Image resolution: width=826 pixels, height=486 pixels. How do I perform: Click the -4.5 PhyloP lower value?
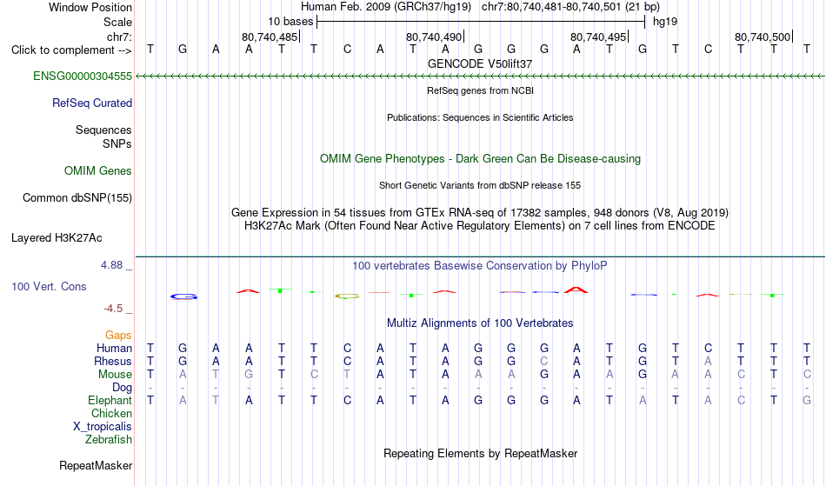click(113, 309)
